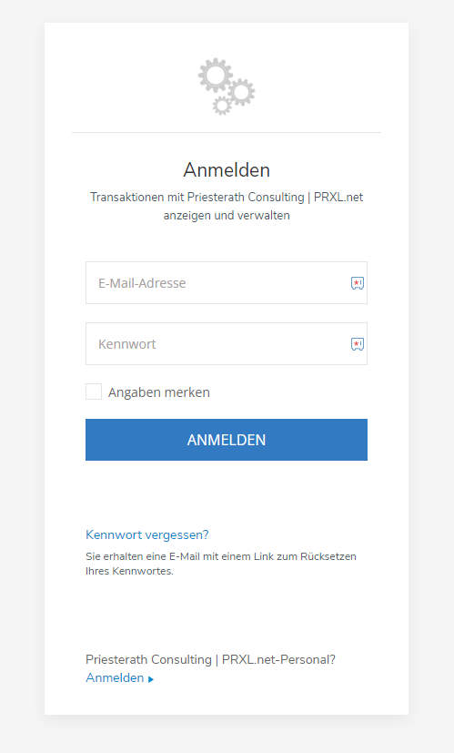Screen dimensions: 454x753
Task: Open password manager icon in Kennwort field
Action: coord(357,344)
